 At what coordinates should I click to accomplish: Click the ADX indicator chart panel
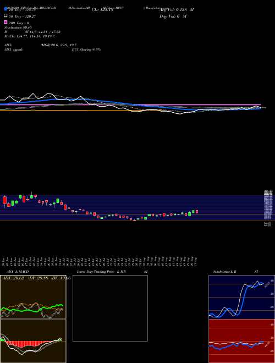(x=33, y=297)
